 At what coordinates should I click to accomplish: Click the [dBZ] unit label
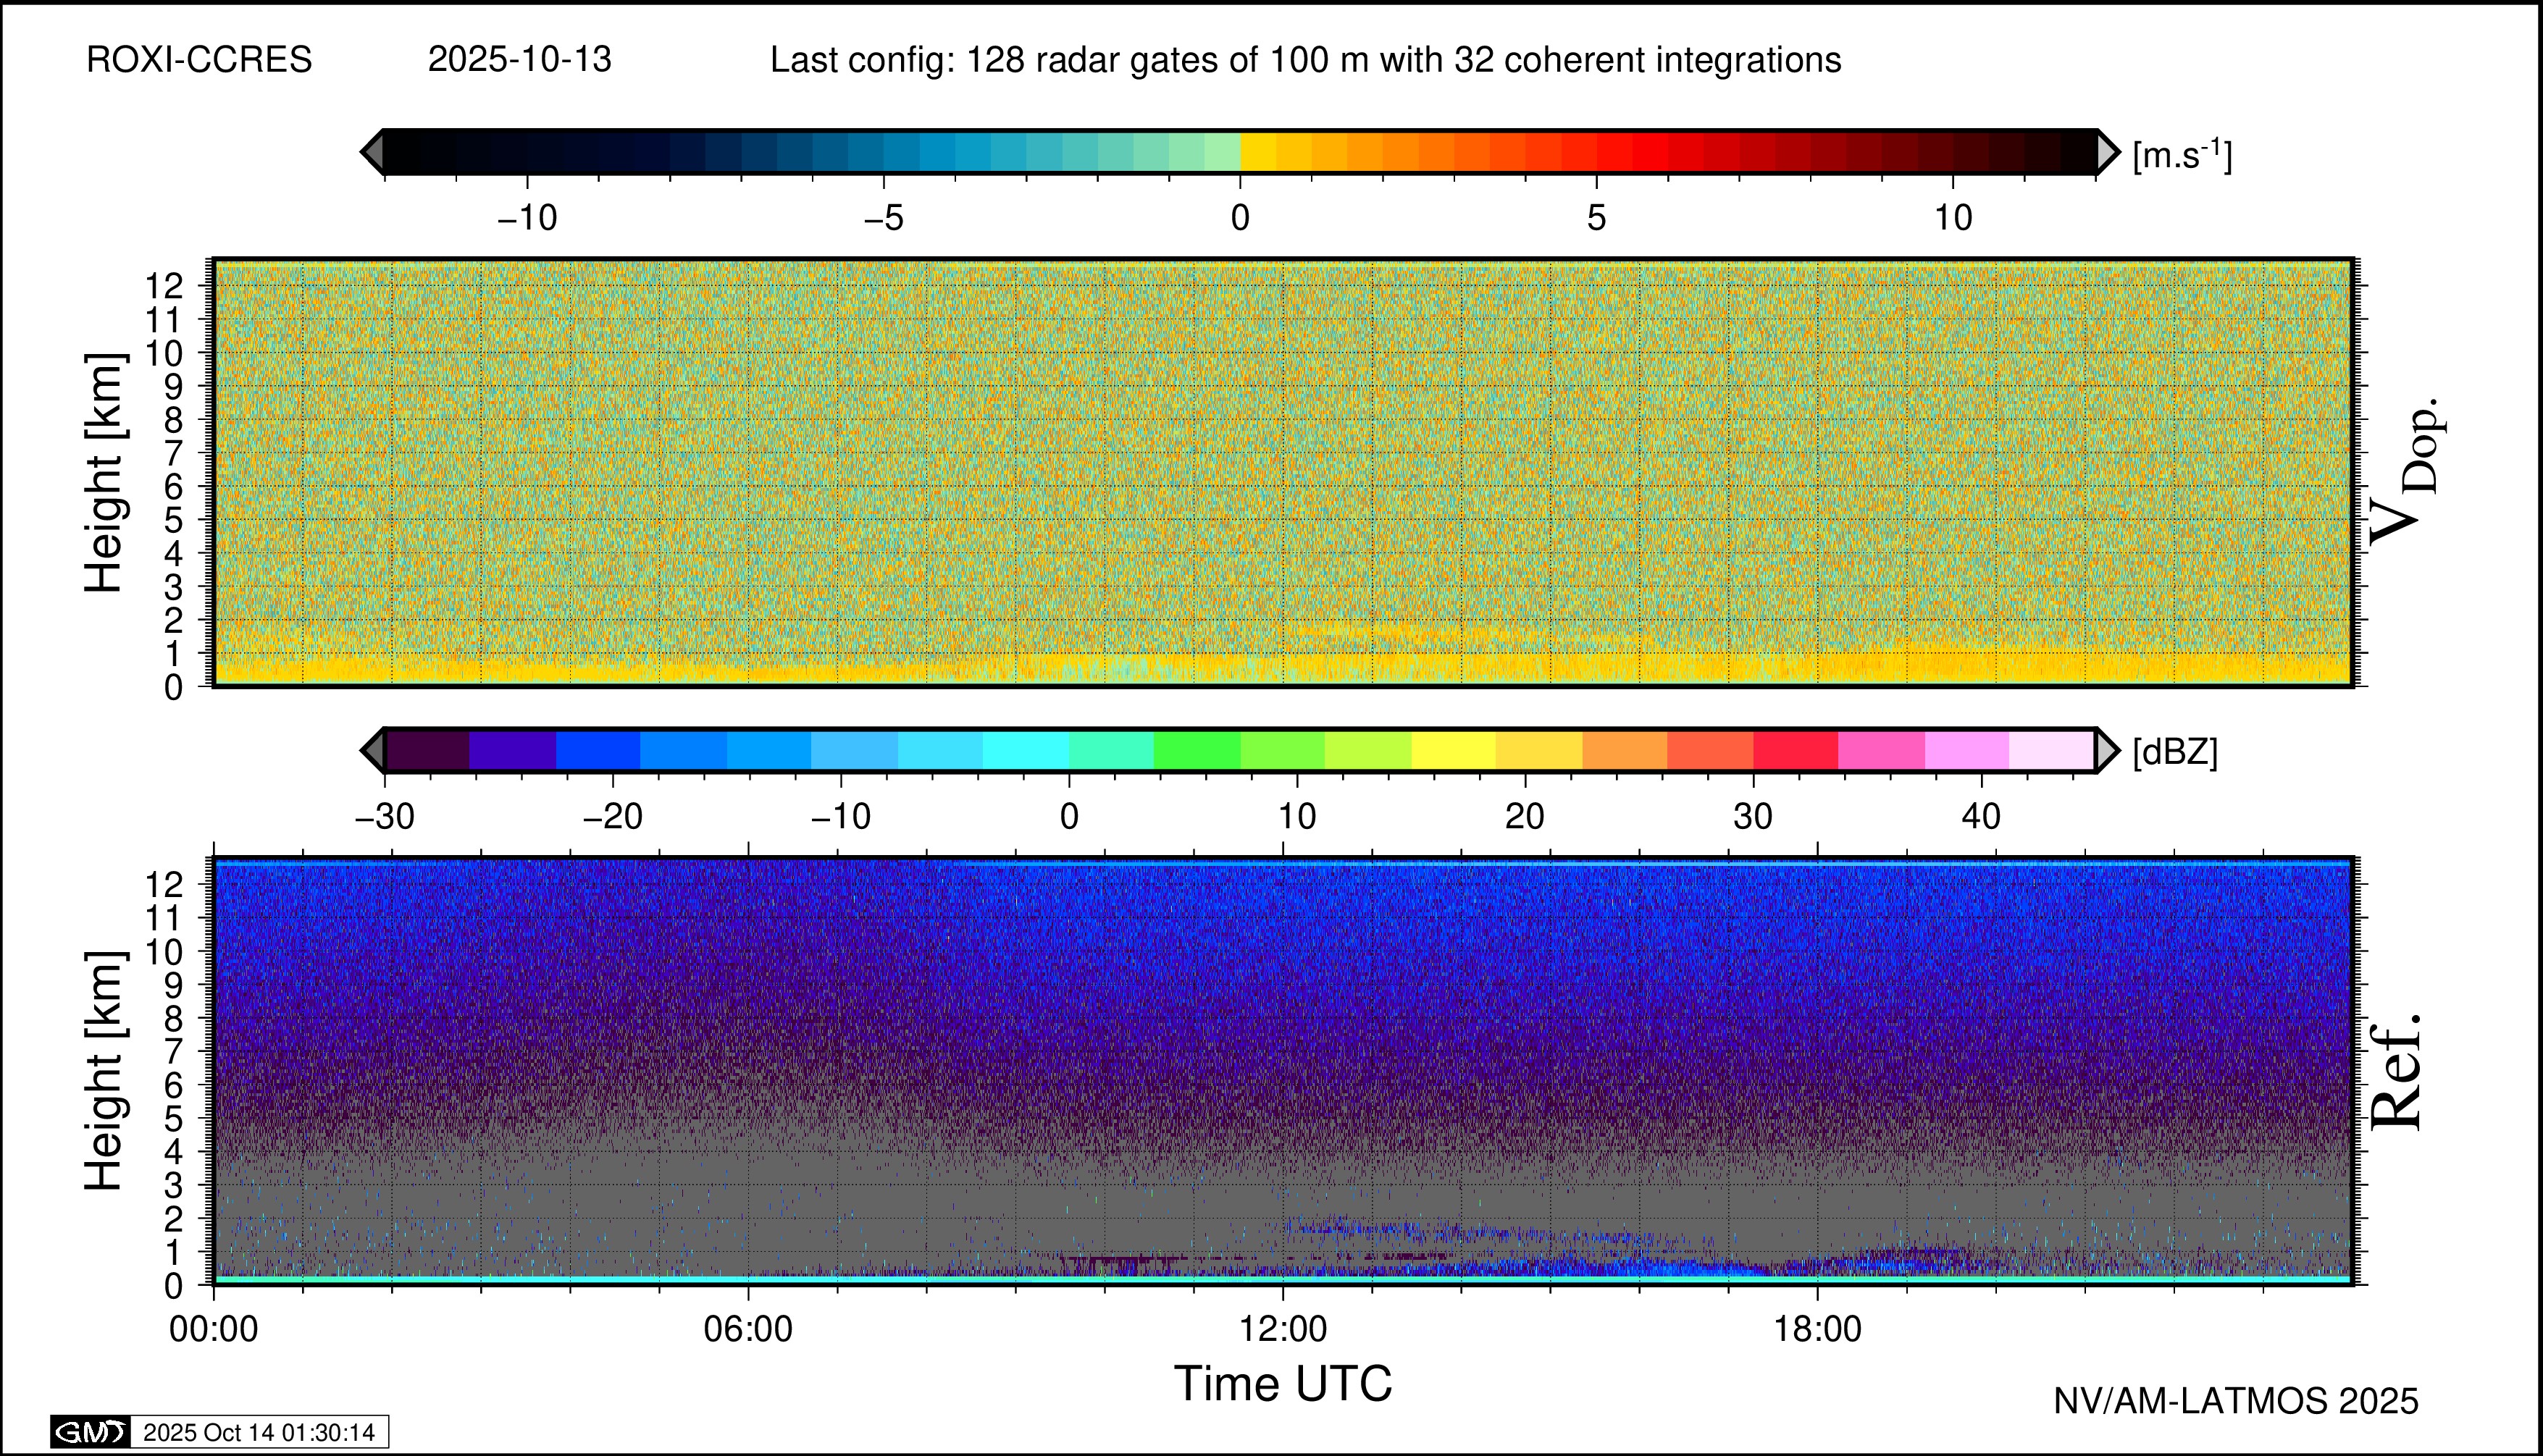click(x=2175, y=752)
